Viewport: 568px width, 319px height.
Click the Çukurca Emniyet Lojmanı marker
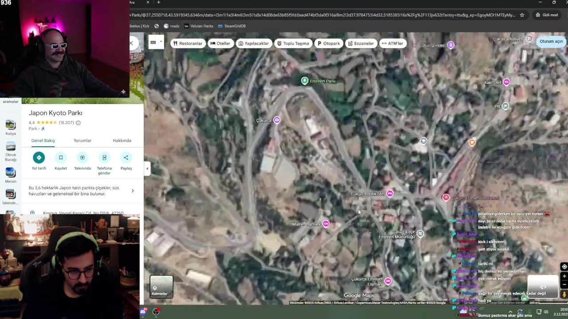388,281
